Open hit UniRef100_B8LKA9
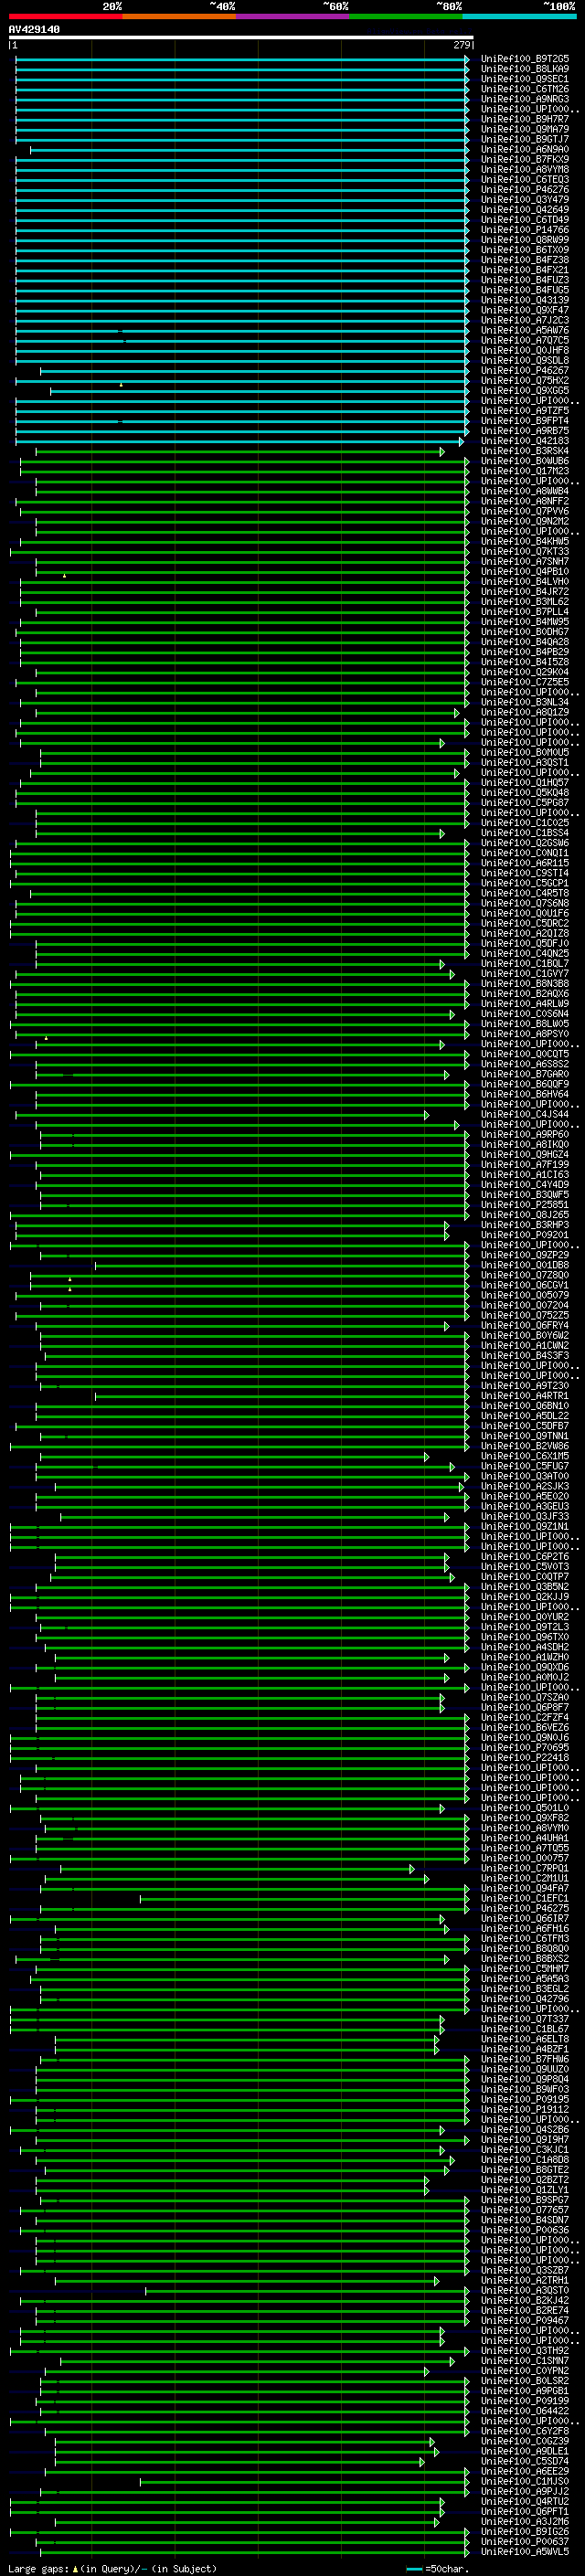 point(525,69)
